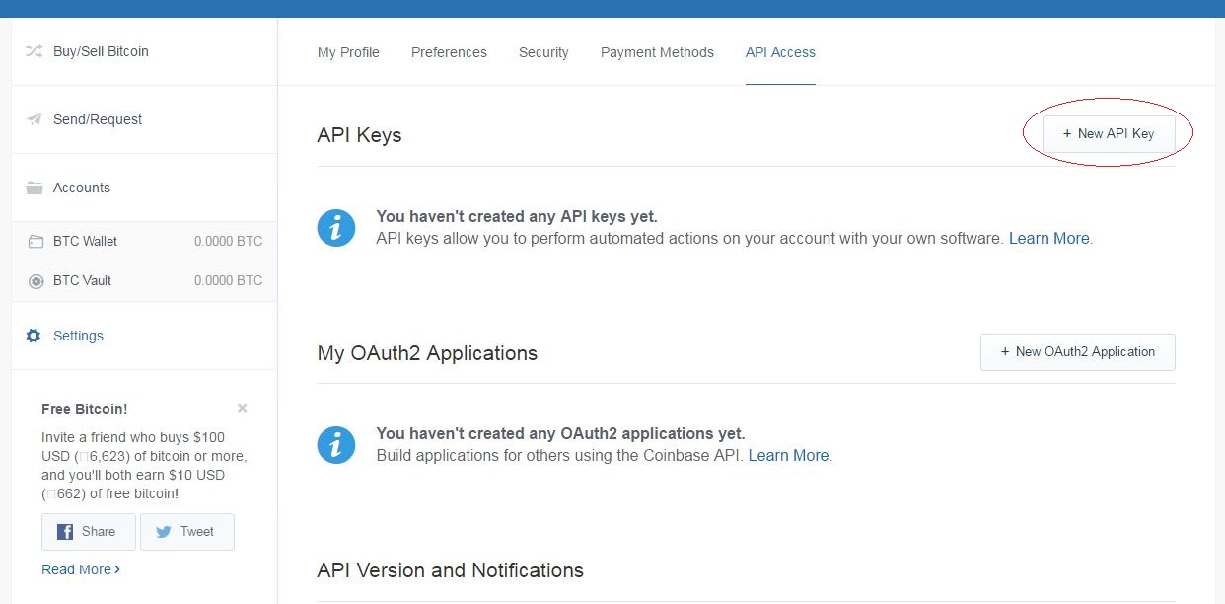Open Send/Request in sidebar
The image size is (1225, 604).
point(145,119)
